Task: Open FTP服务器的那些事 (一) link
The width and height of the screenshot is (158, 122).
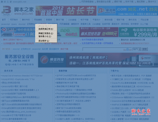Action: pyautogui.click(x=68, y=115)
